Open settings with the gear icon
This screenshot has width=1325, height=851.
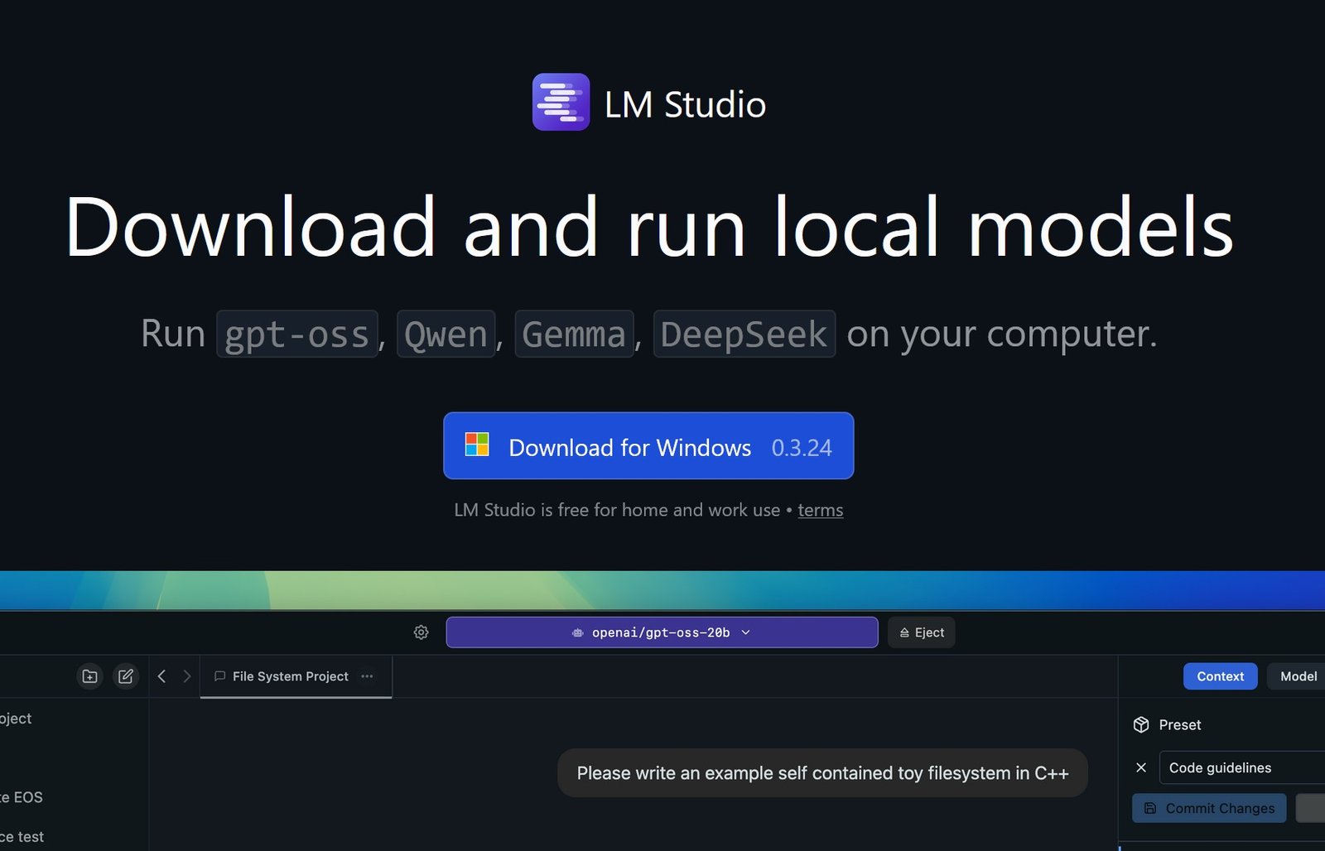[x=421, y=632]
